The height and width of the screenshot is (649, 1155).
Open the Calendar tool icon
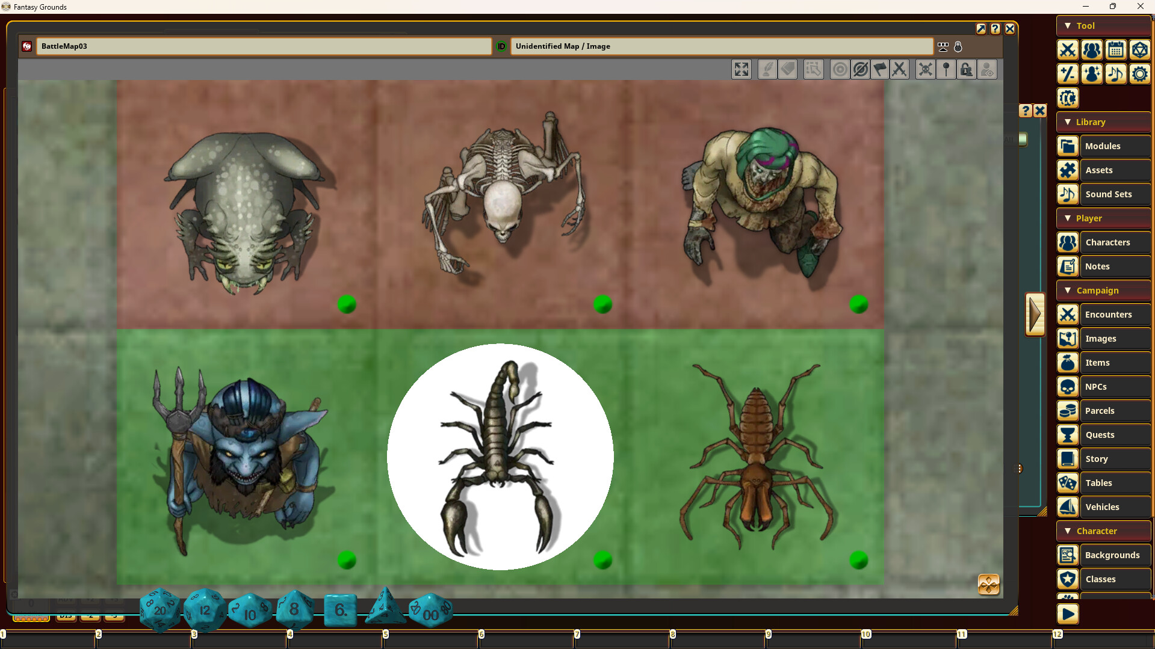click(1116, 50)
